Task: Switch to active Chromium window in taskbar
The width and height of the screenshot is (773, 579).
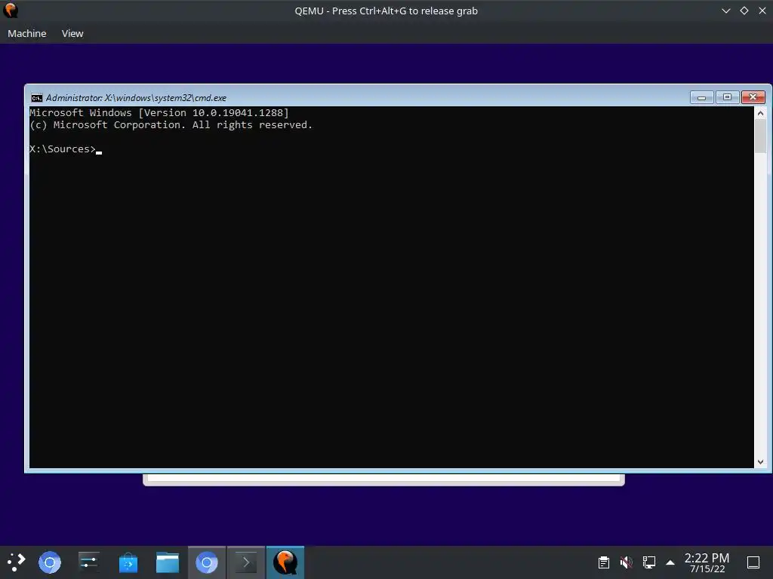Action: click(207, 562)
